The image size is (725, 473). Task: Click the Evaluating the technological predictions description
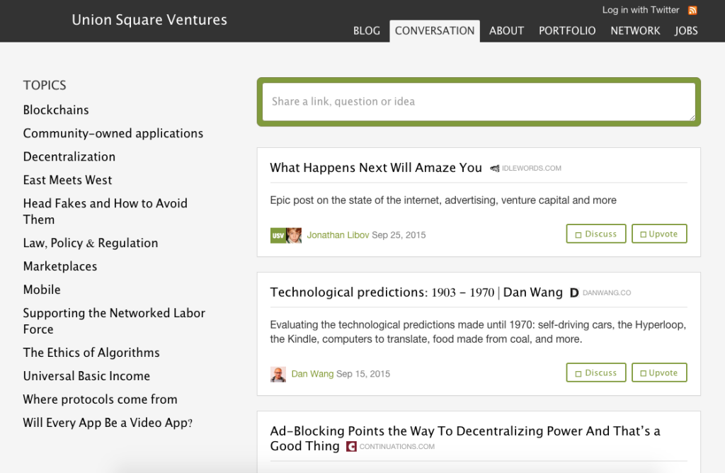pos(478,332)
